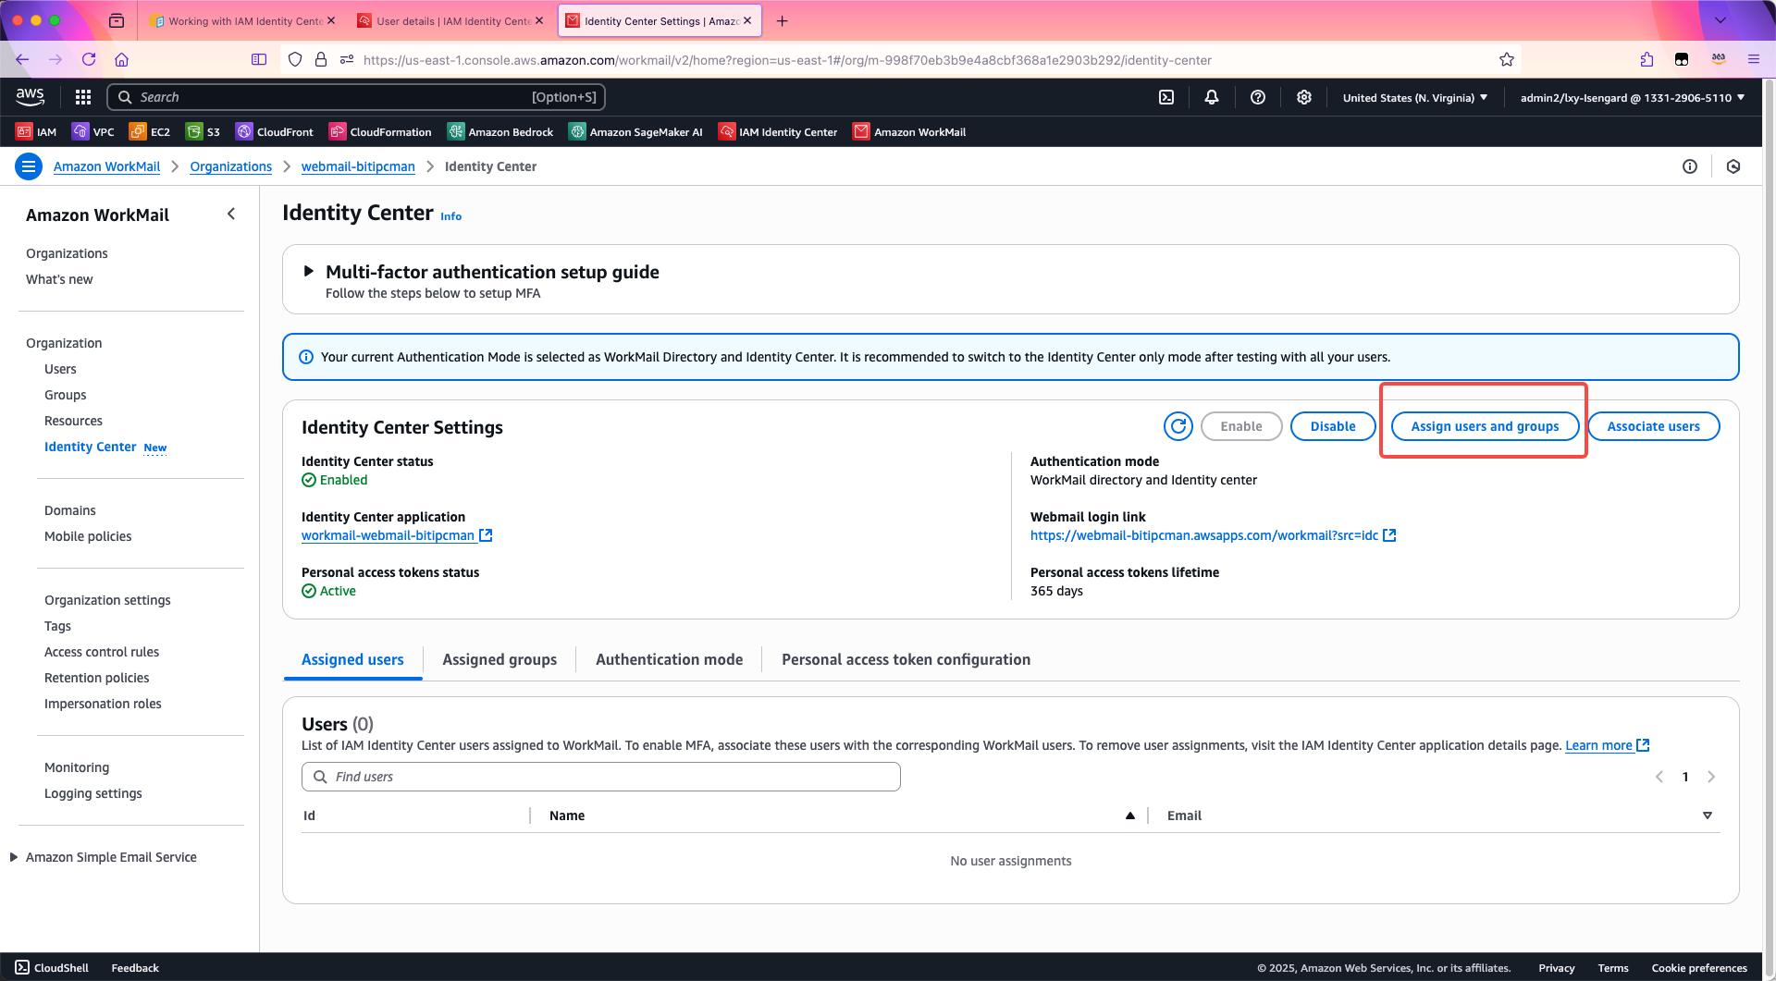Open Access control rules in sidebar
Image resolution: width=1776 pixels, height=981 pixels.
[102, 652]
